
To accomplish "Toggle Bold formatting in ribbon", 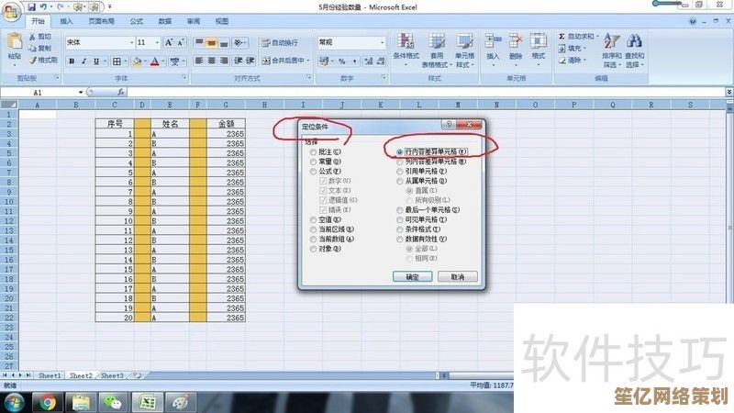I will [72, 61].
